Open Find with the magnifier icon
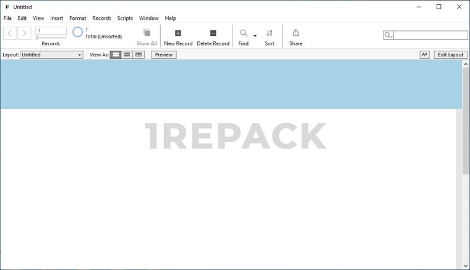470x270 pixels. click(x=244, y=33)
